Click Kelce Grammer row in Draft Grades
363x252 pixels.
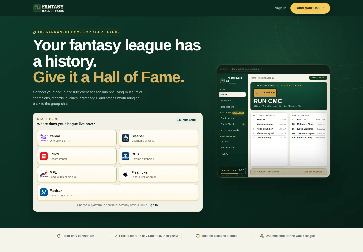click(x=309, y=129)
